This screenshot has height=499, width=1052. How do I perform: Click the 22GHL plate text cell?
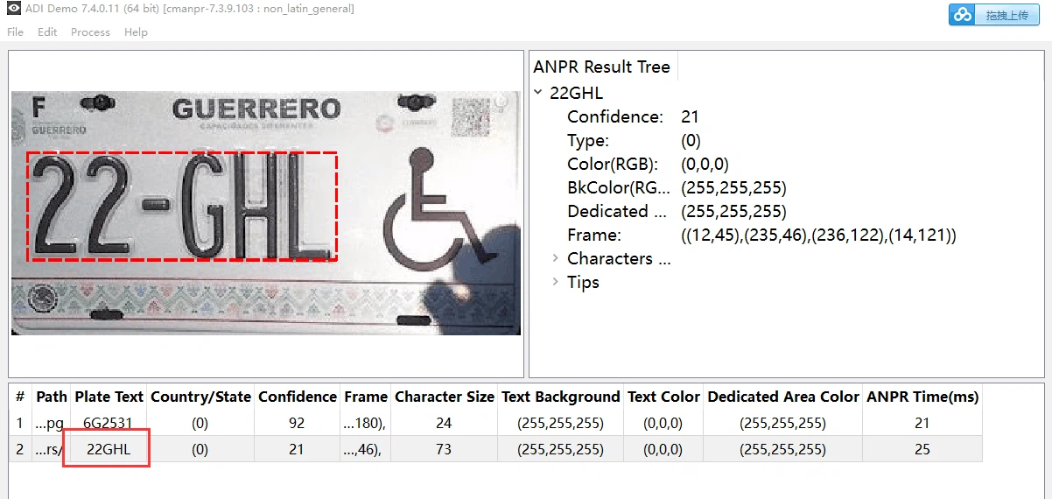pos(109,449)
